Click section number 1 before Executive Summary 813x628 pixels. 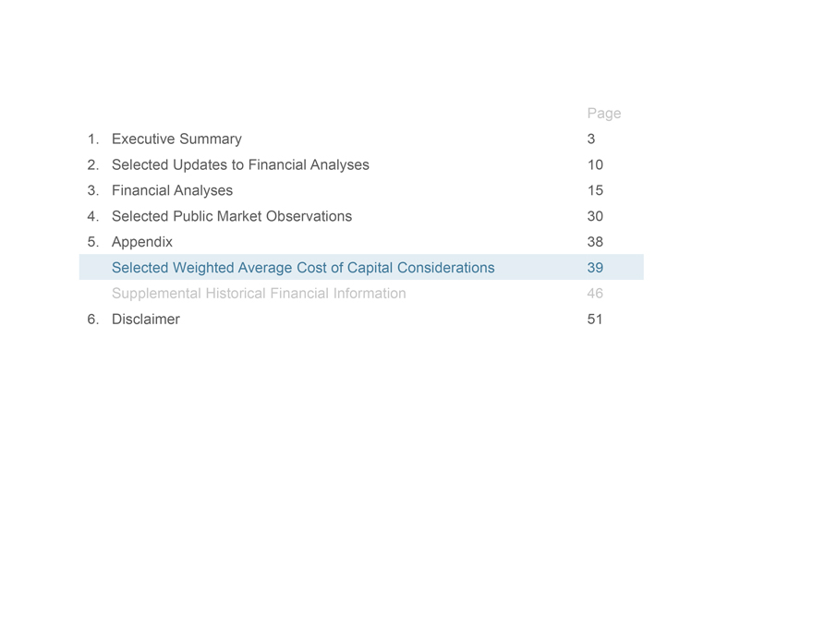tap(93, 139)
